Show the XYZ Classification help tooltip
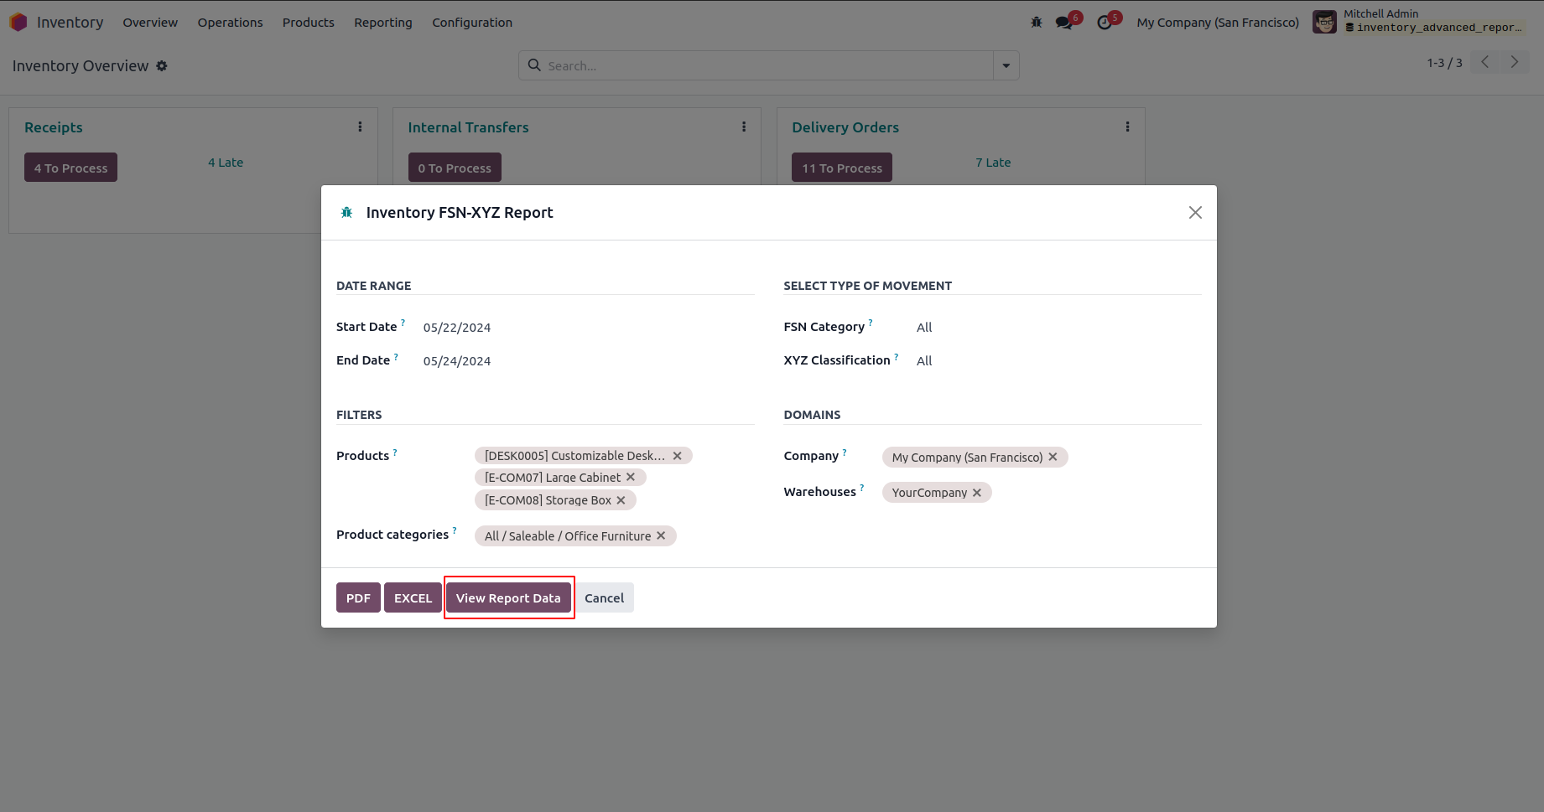This screenshot has width=1544, height=812. (897, 356)
